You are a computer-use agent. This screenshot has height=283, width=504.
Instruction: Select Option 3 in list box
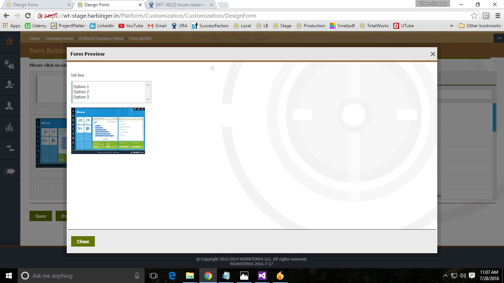[81, 97]
